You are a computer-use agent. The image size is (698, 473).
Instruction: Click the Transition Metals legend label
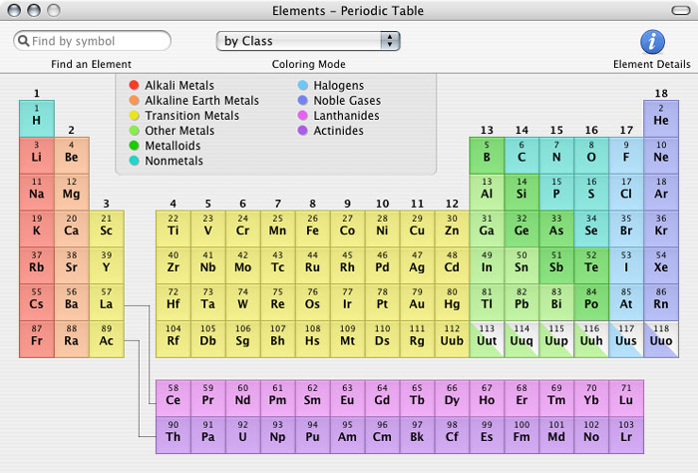pyautogui.click(x=191, y=116)
